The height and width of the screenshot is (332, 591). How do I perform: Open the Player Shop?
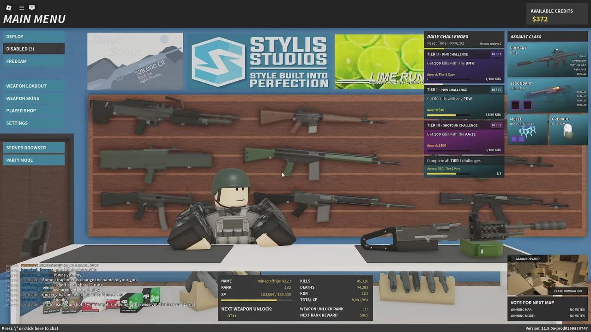tap(34, 111)
